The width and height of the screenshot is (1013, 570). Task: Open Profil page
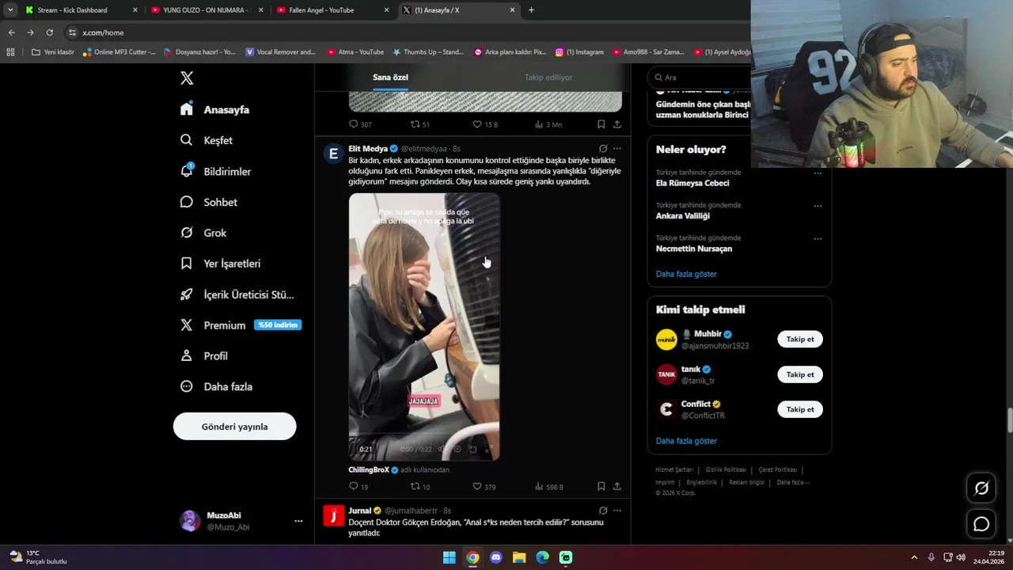coord(203,356)
